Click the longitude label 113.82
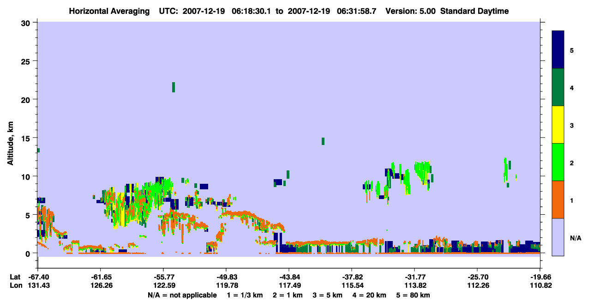This screenshot has height=308, width=600. [414, 285]
